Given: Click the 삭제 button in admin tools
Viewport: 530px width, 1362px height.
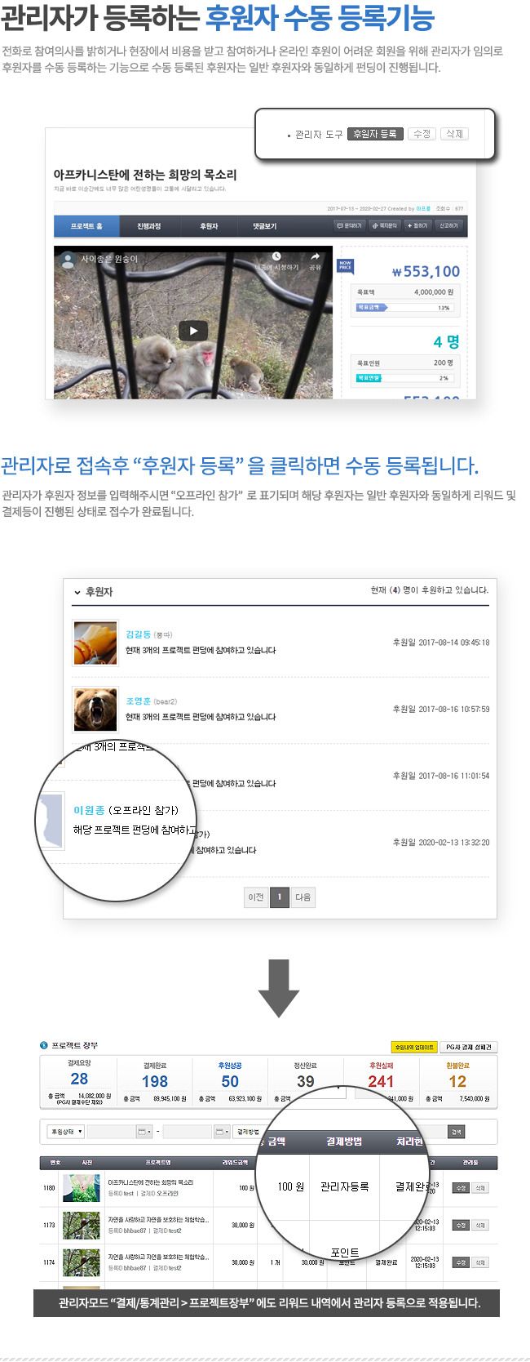Looking at the screenshot, I should [454, 134].
